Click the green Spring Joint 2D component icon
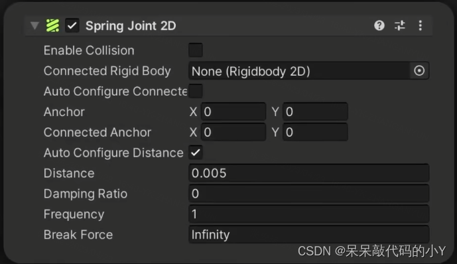457x264 pixels. (x=52, y=26)
